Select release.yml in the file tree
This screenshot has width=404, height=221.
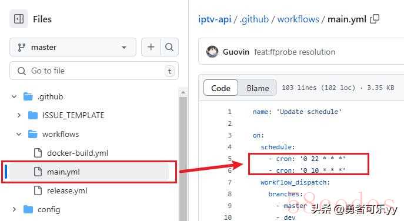click(x=67, y=190)
